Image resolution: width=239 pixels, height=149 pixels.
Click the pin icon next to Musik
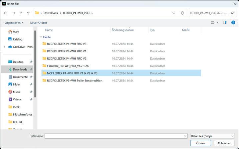(x=31, y=92)
